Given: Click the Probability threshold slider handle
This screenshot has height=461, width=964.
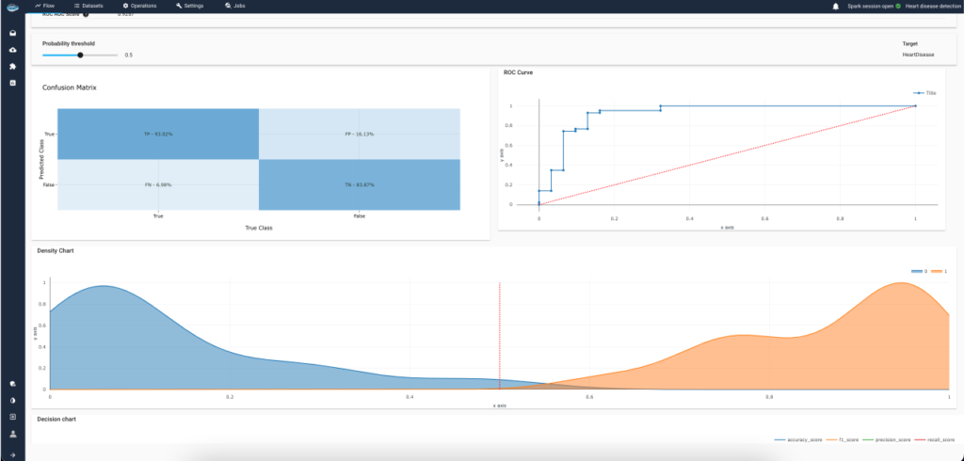Looking at the screenshot, I should pyautogui.click(x=81, y=55).
